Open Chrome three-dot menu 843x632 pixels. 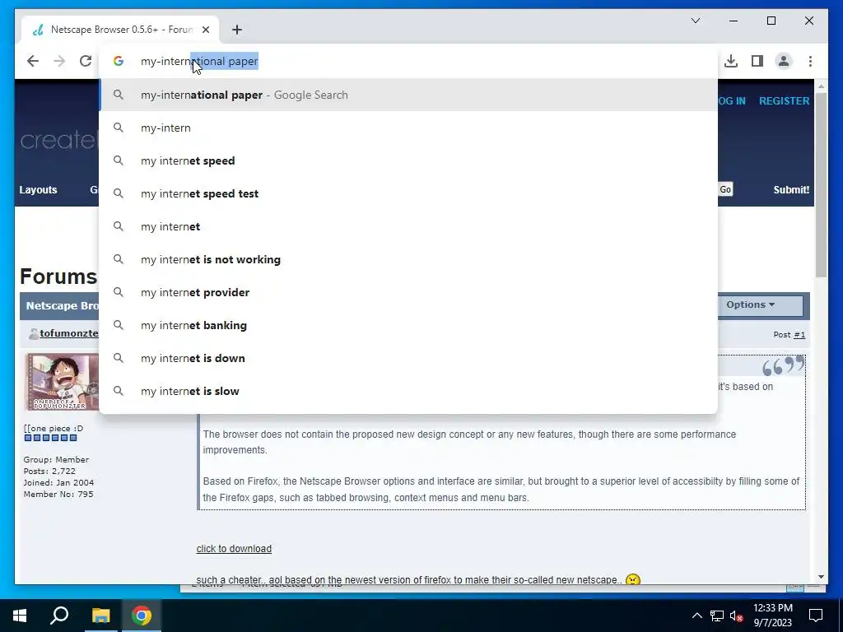pyautogui.click(x=810, y=61)
